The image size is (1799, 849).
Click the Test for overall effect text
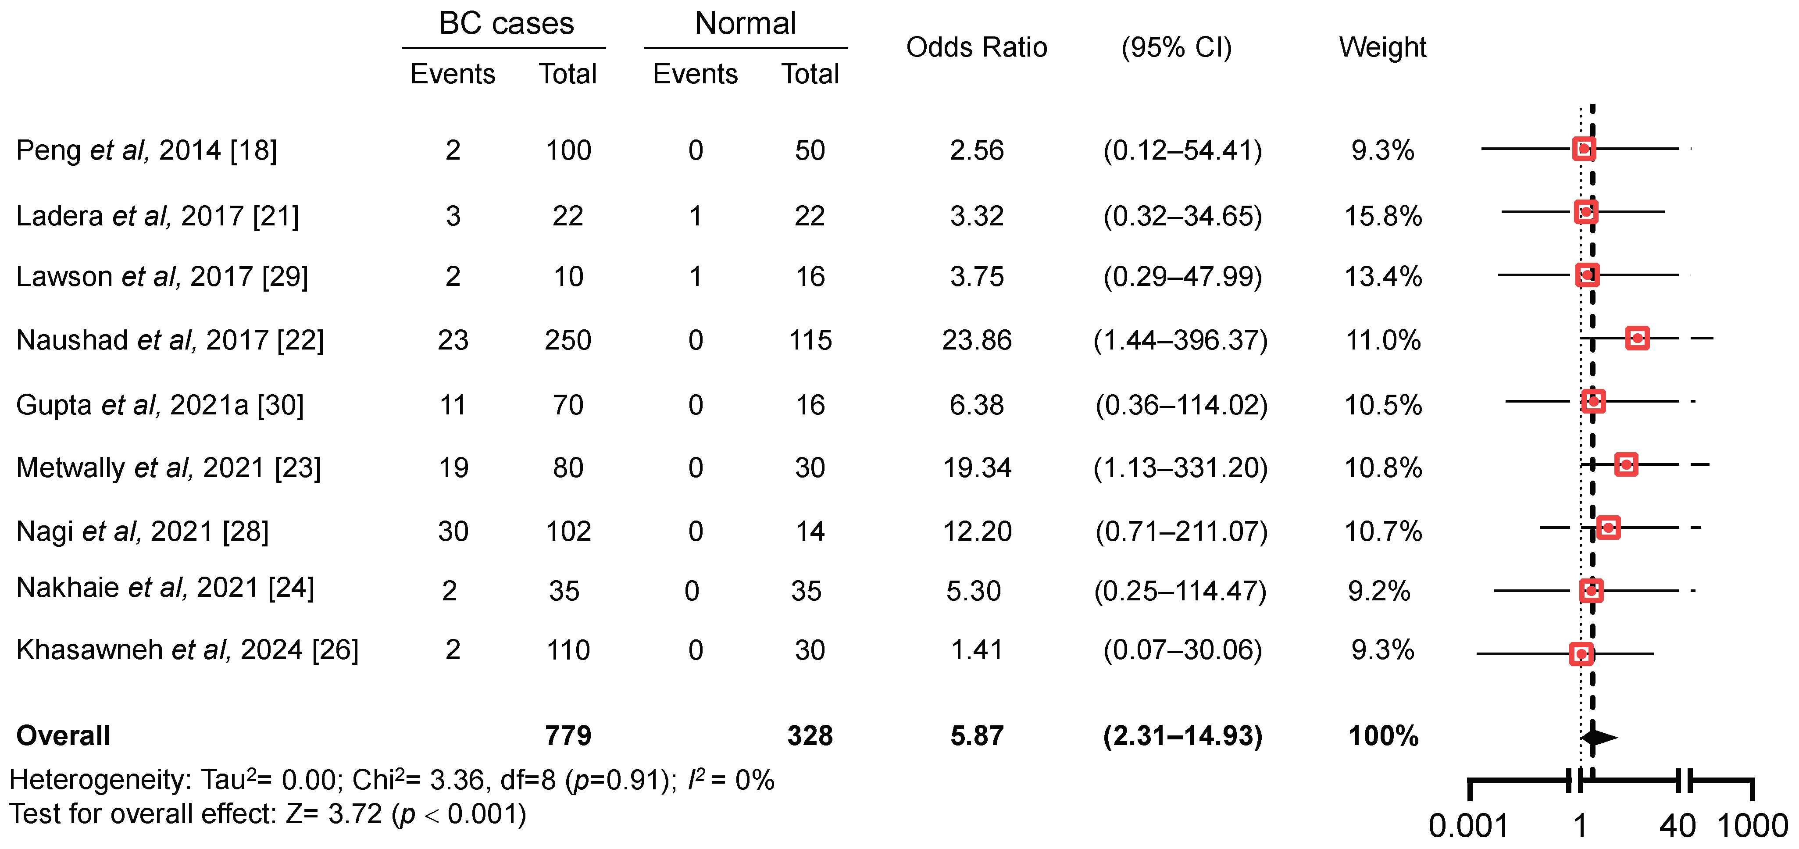268,814
